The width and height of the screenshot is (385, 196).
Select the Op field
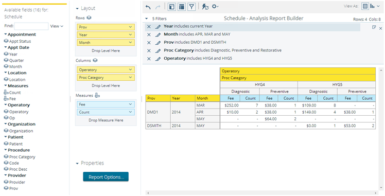[12, 118]
